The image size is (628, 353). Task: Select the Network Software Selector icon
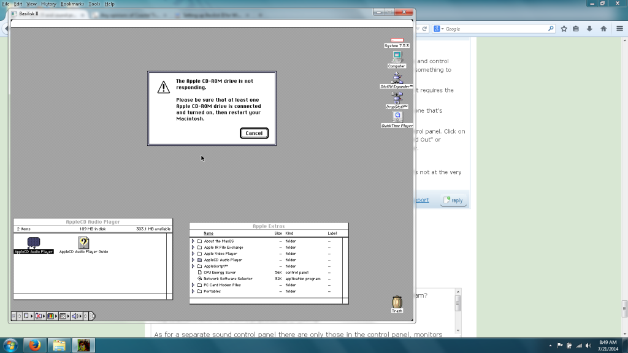pos(199,279)
